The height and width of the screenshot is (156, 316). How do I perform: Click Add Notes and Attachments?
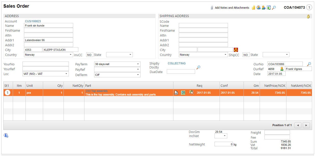click(232, 8)
